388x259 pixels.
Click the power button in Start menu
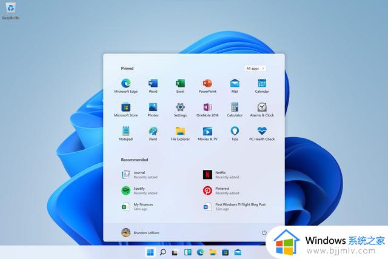tap(264, 232)
